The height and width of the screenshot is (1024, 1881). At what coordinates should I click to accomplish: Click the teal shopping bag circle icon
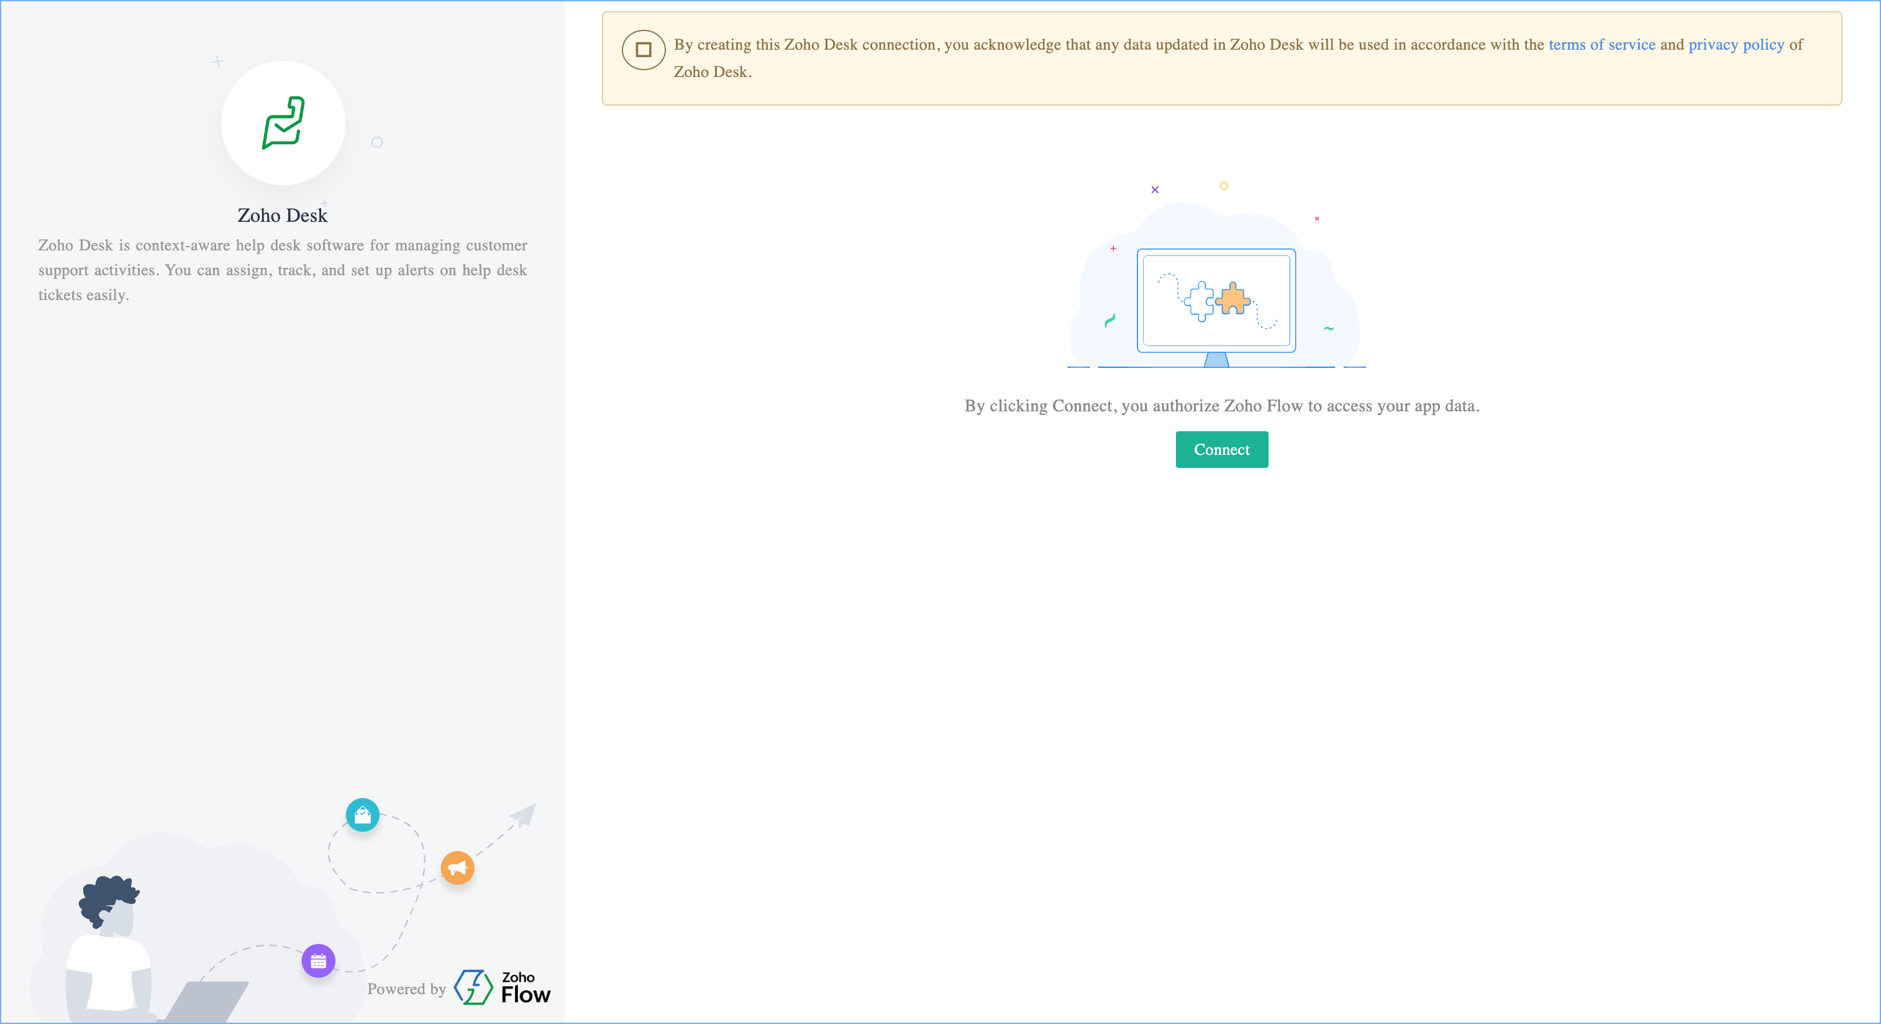click(x=362, y=815)
